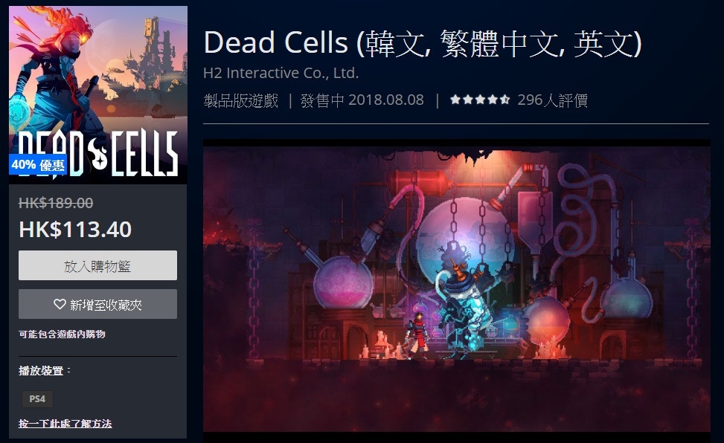
Task: Open the 按一下此處了解方法 link
Action: point(65,423)
